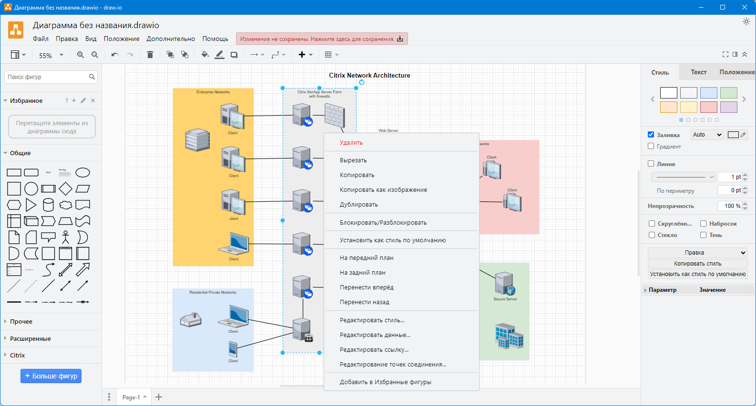Collapse the toolbar with double-chevron icon
Image resolution: width=756 pixels, height=406 pixels.
point(745,54)
